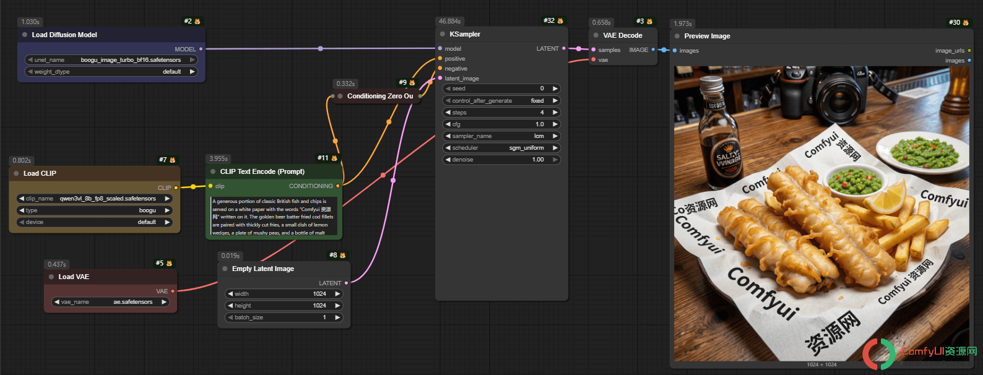Open the weight_dtype dropdown

coord(111,72)
